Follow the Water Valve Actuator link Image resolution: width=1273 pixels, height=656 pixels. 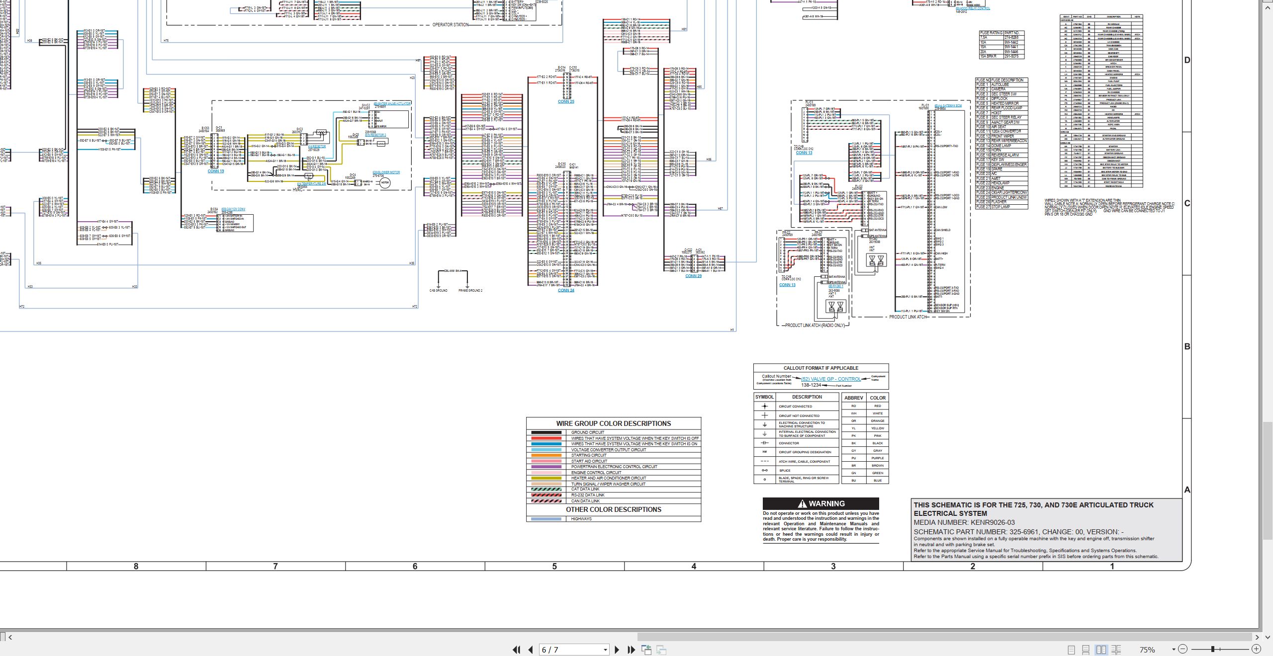pyautogui.click(x=392, y=103)
